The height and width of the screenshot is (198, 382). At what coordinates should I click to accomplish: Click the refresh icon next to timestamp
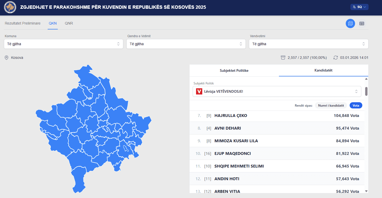tap(336, 58)
